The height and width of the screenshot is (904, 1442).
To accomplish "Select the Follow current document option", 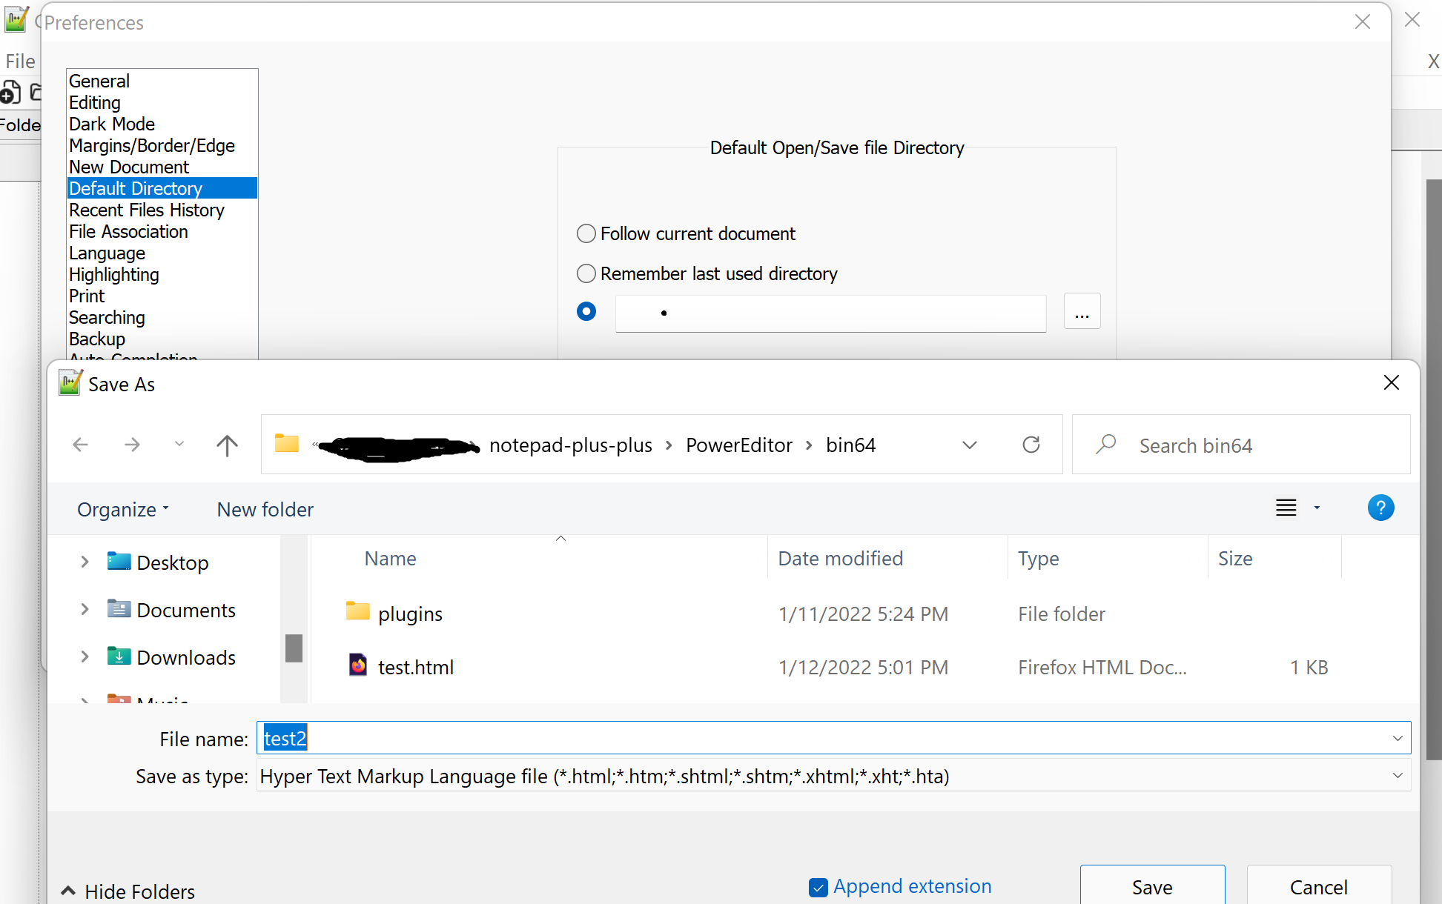I will click(586, 233).
